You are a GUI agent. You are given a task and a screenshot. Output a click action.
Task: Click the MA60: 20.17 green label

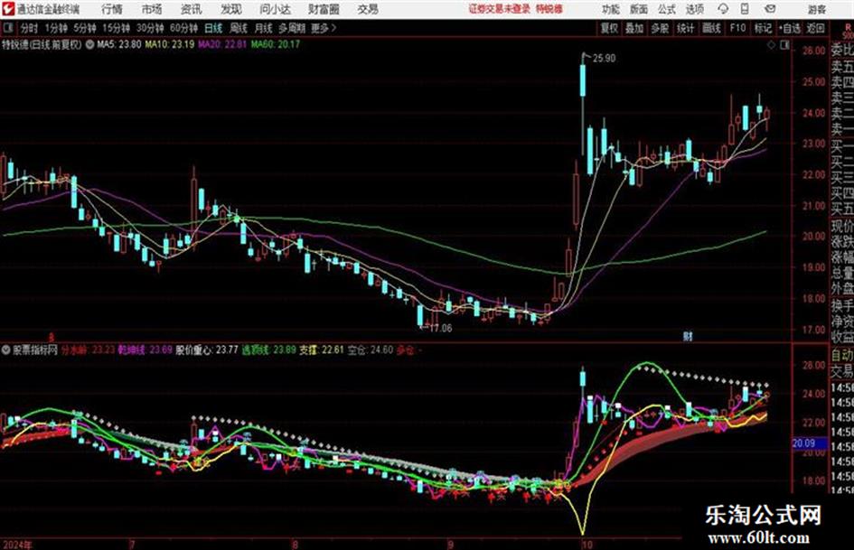click(276, 44)
